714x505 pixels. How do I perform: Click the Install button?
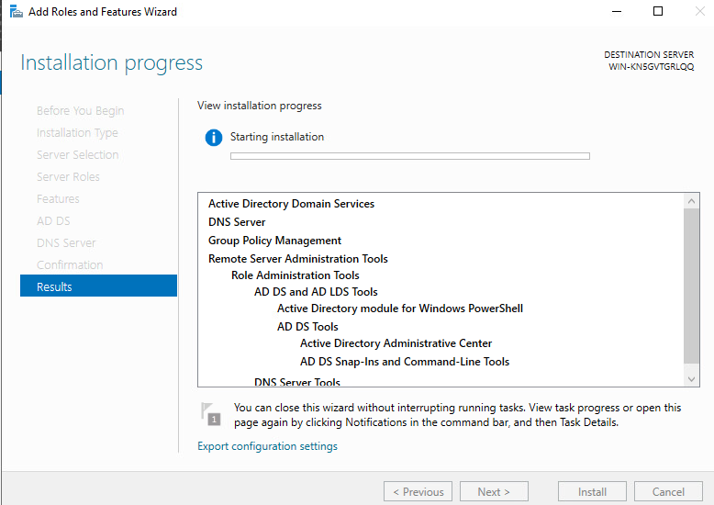[592, 492]
